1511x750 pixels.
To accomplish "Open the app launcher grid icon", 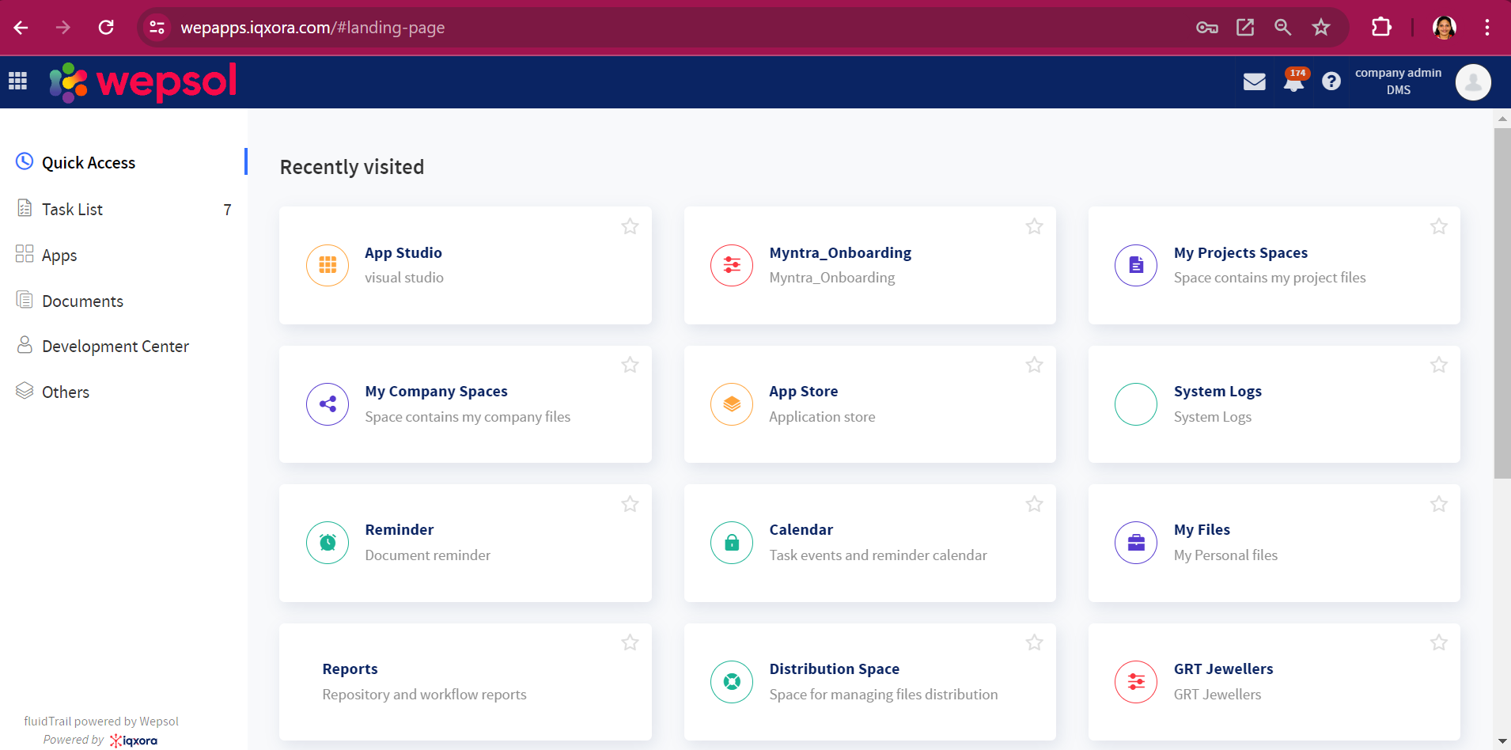I will point(17,81).
